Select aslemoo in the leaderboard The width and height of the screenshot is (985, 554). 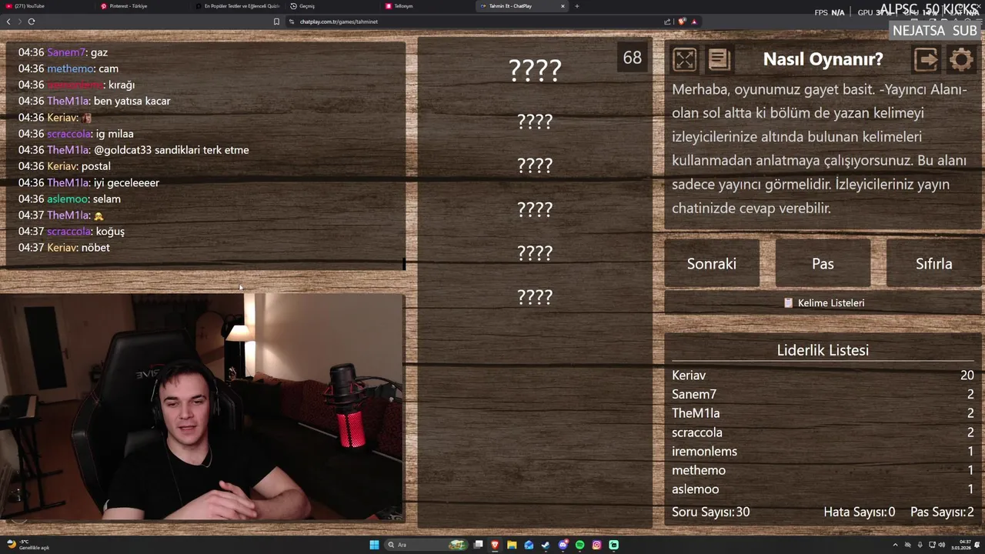tap(695, 489)
